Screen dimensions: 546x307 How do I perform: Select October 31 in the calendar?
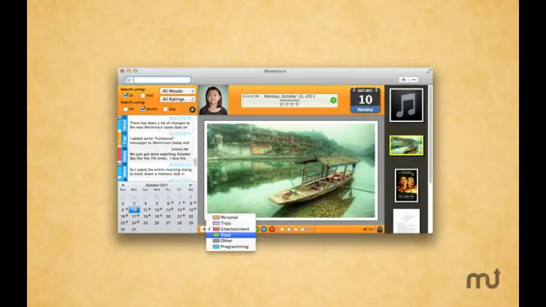click(134, 229)
